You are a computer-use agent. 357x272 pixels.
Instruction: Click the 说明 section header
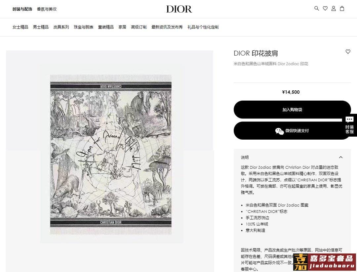point(245,157)
